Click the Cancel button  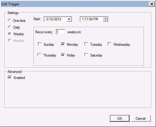[141, 118]
